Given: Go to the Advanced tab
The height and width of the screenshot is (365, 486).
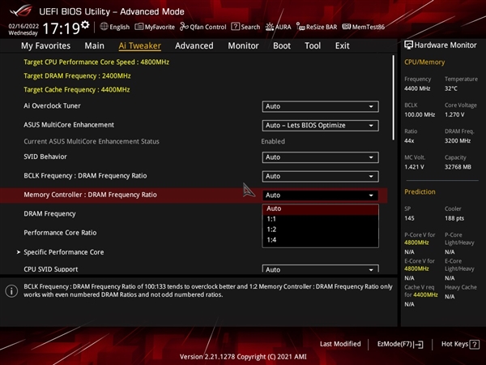Looking at the screenshot, I should tap(194, 45).
